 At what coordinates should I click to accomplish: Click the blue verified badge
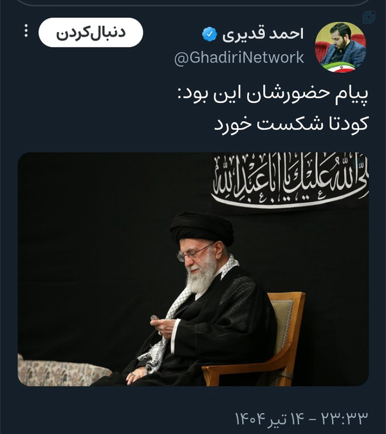click(x=209, y=34)
